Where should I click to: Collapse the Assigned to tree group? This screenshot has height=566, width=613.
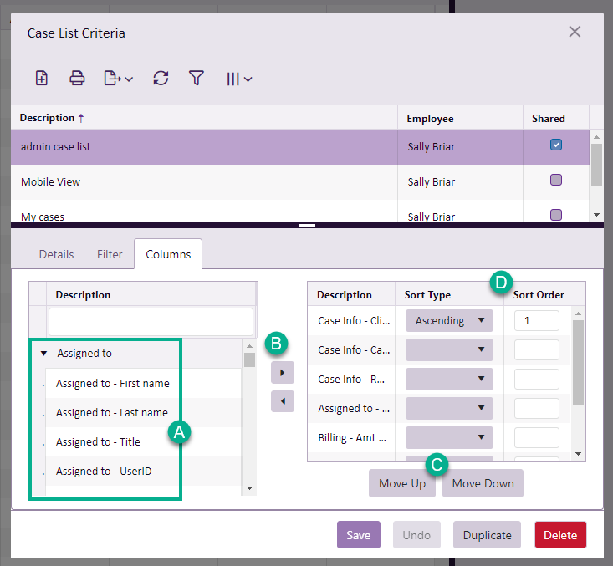click(x=43, y=354)
